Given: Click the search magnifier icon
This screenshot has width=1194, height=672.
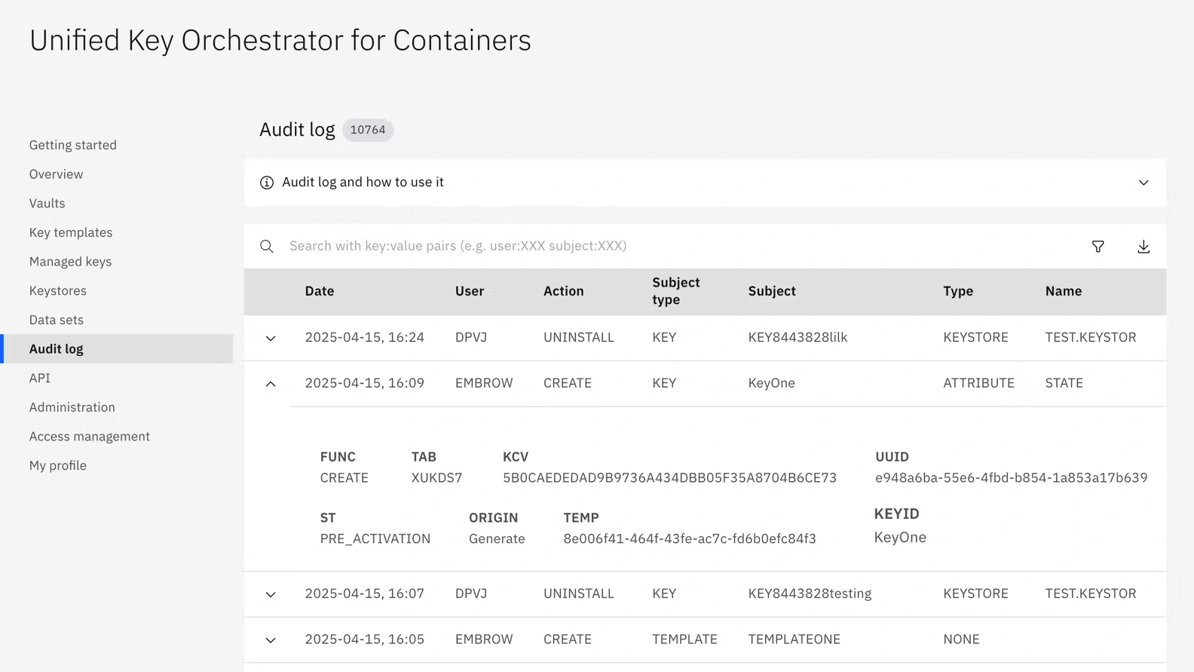Looking at the screenshot, I should pos(267,247).
